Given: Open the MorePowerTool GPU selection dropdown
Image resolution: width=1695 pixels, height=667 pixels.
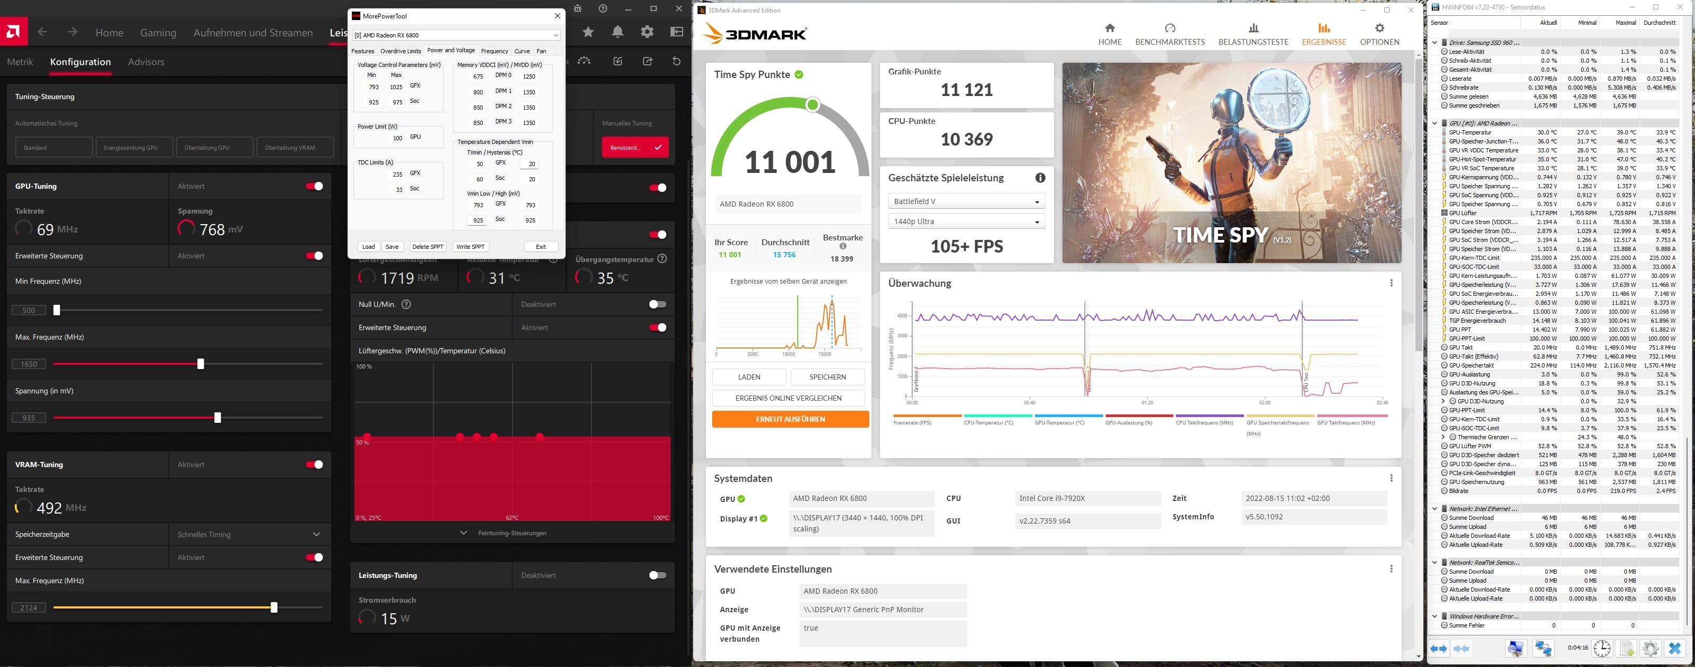Looking at the screenshot, I should pos(457,35).
